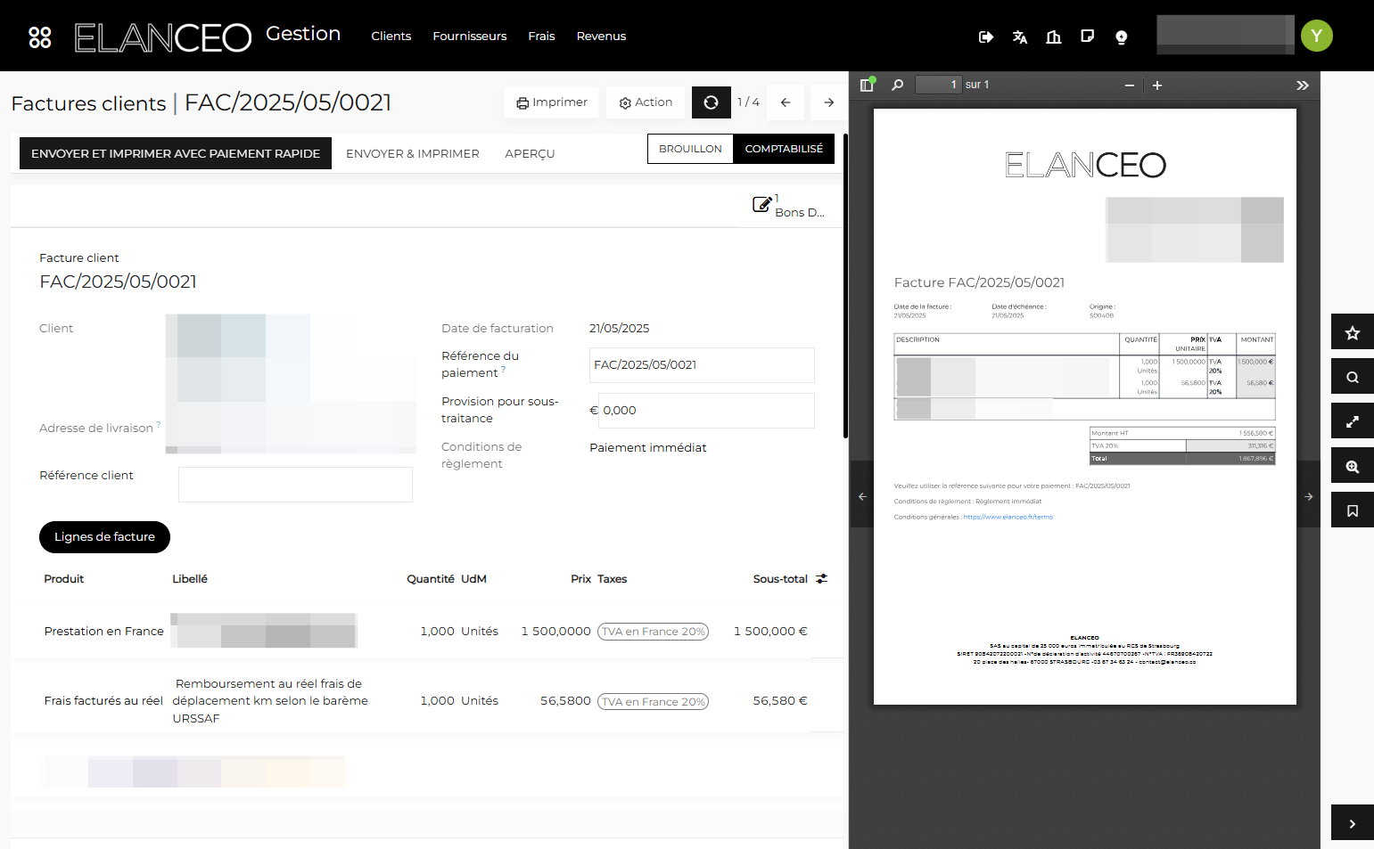Open the elanceo.fr/terms link in PDF
Screen dimensions: 1374x849
point(1008,517)
